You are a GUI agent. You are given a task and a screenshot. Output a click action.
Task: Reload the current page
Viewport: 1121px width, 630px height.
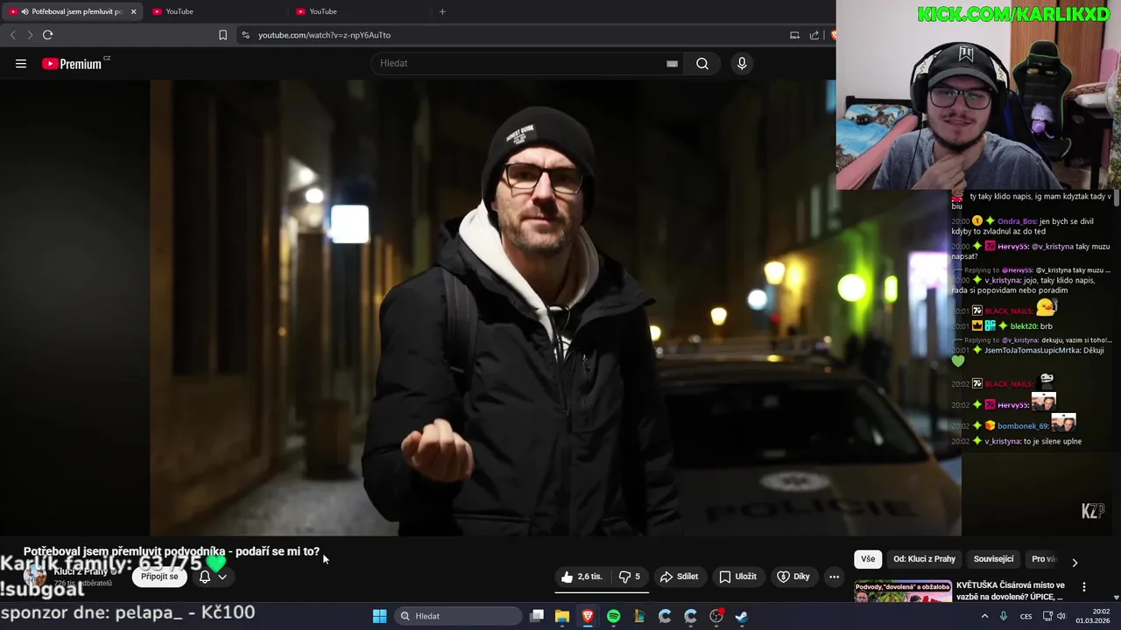point(47,35)
